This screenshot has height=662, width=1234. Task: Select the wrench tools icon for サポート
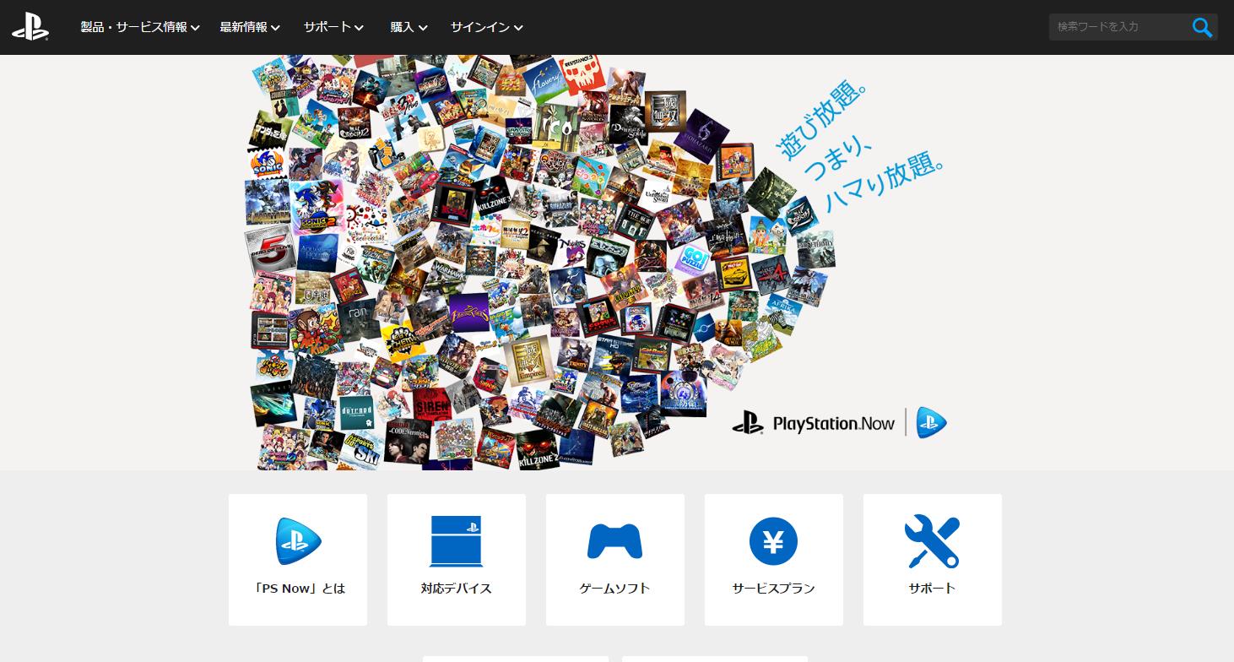point(932,541)
